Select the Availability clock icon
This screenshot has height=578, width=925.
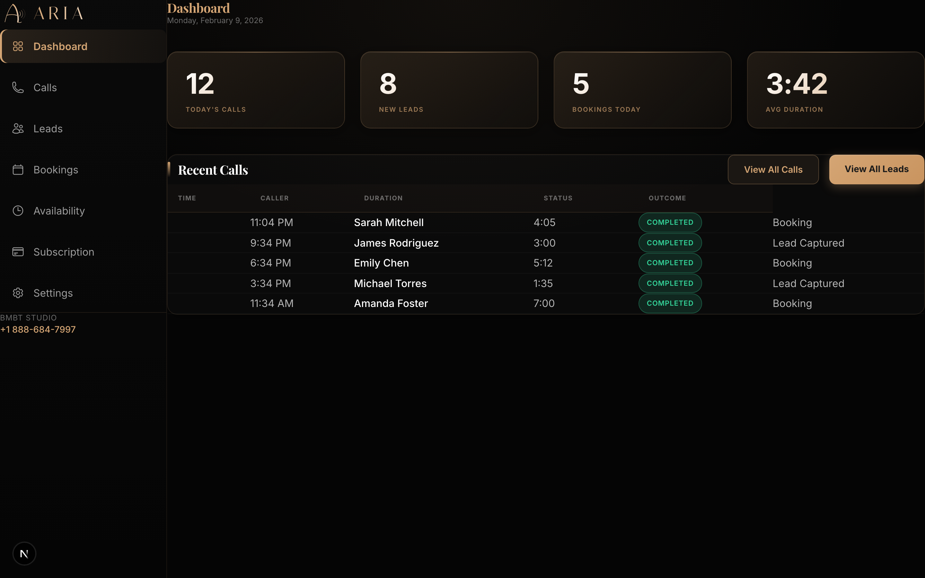pyautogui.click(x=18, y=211)
